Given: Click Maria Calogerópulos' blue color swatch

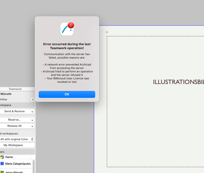Looking at the screenshot, I should click(2, 163).
